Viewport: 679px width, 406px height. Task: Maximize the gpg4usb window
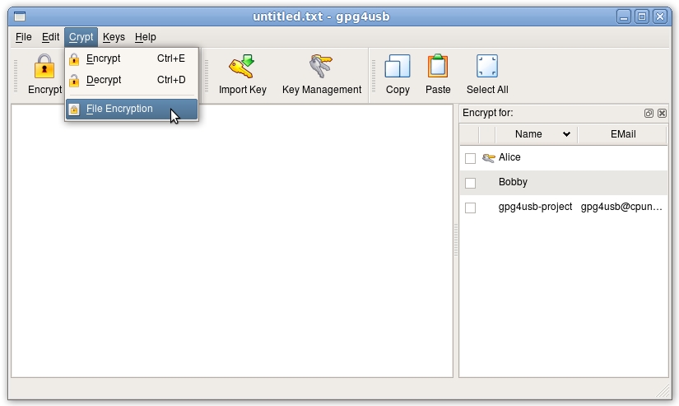[642, 17]
